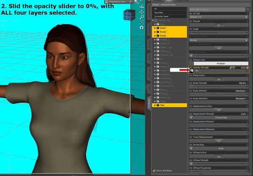Screen dimensions: 253x176
Task: Click the draw style sphere icon
Action: point(137,2)
